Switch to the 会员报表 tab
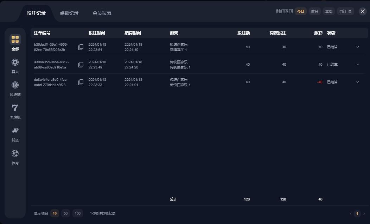Image resolution: width=370 pixels, height=224 pixels. tap(102, 13)
